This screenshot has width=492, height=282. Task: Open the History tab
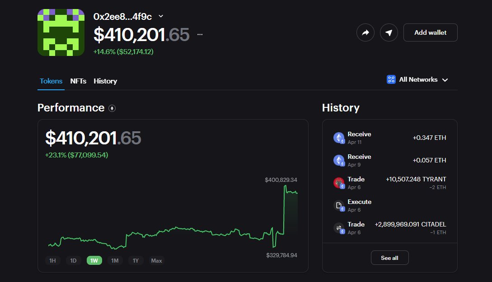coord(105,81)
